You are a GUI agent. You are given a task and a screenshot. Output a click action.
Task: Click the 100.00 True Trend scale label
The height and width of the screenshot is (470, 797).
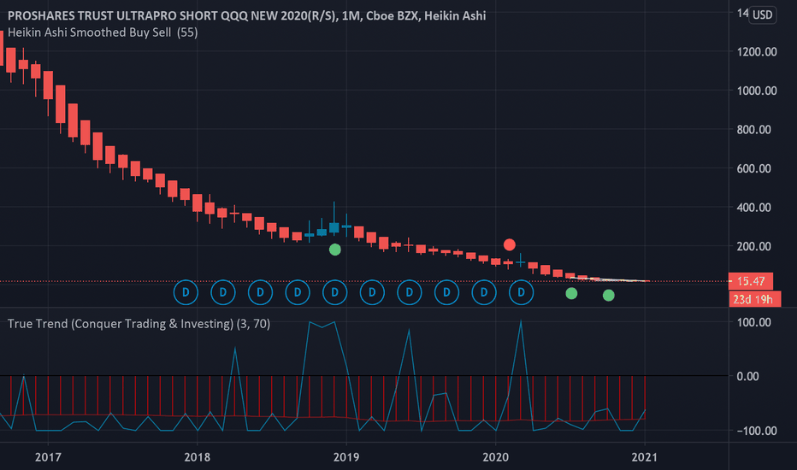click(x=753, y=323)
